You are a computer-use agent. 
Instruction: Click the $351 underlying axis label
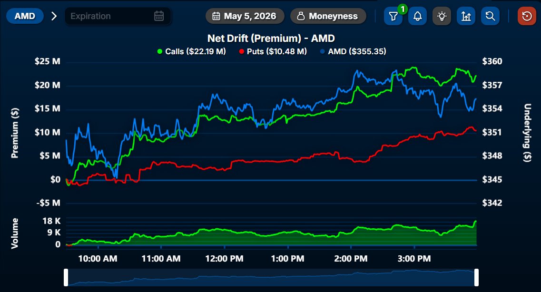[492, 132]
